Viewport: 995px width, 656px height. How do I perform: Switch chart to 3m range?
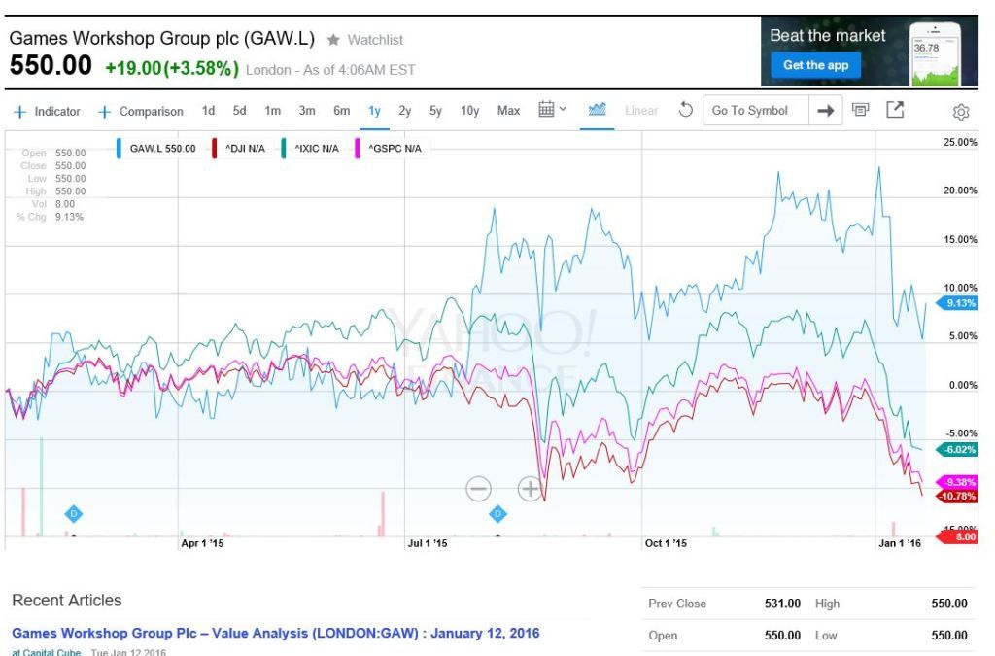[x=307, y=111]
